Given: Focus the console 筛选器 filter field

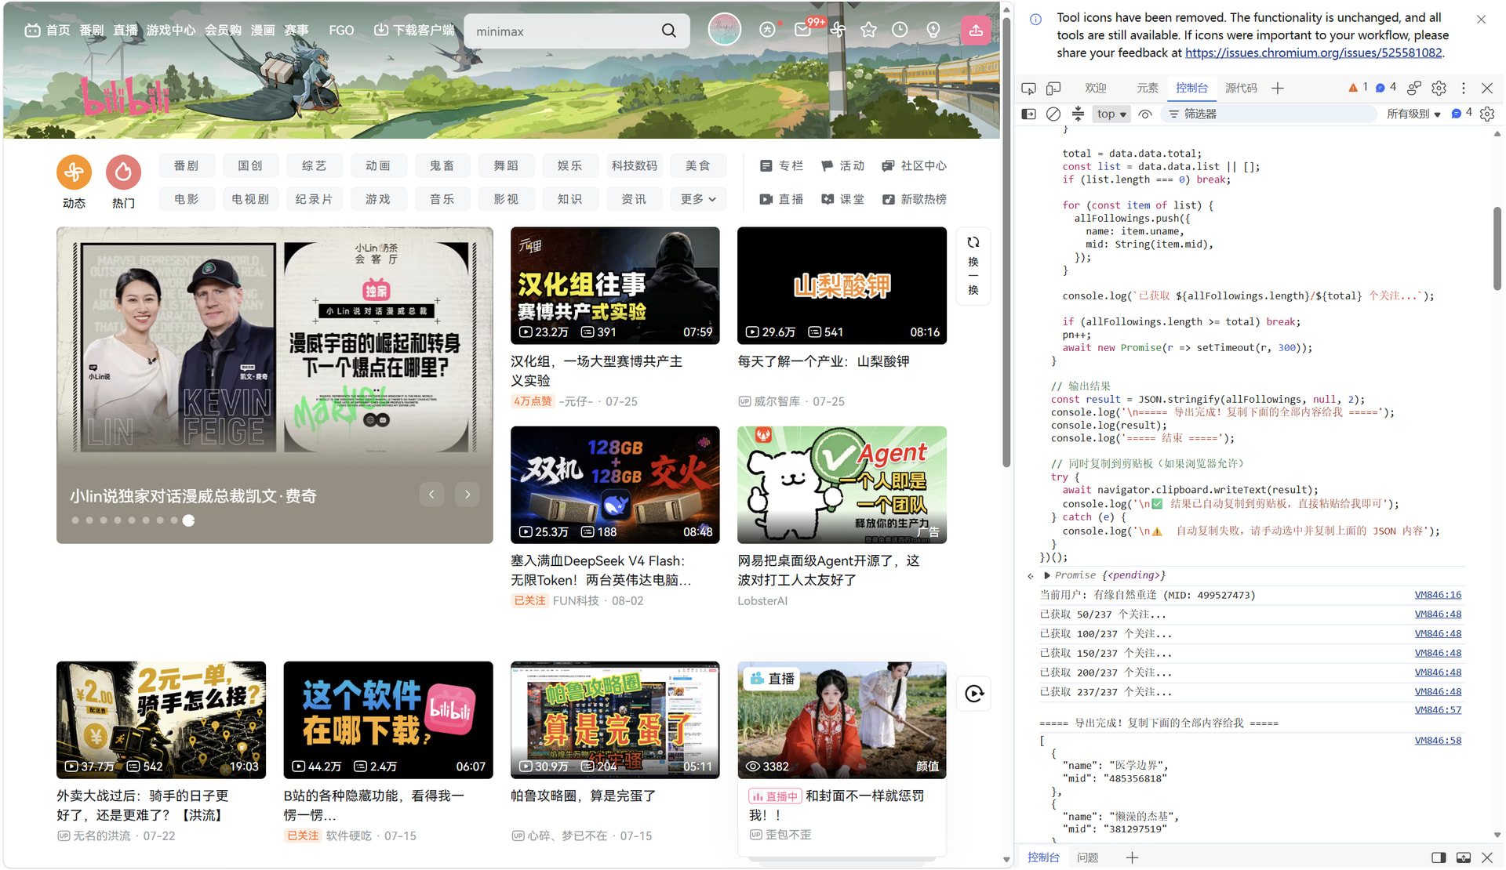Looking at the screenshot, I should 1269,114.
